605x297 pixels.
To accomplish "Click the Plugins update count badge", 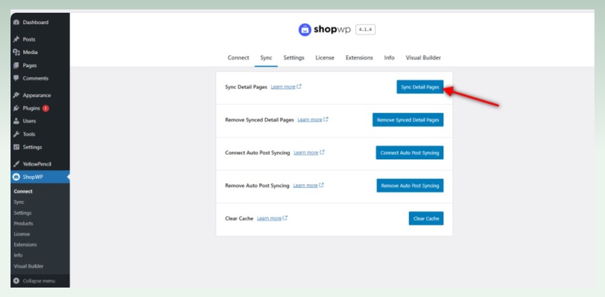I will pyautogui.click(x=45, y=108).
